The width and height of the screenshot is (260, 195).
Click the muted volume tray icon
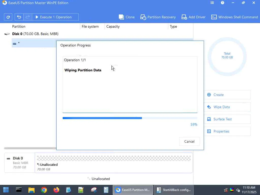pos(238,190)
